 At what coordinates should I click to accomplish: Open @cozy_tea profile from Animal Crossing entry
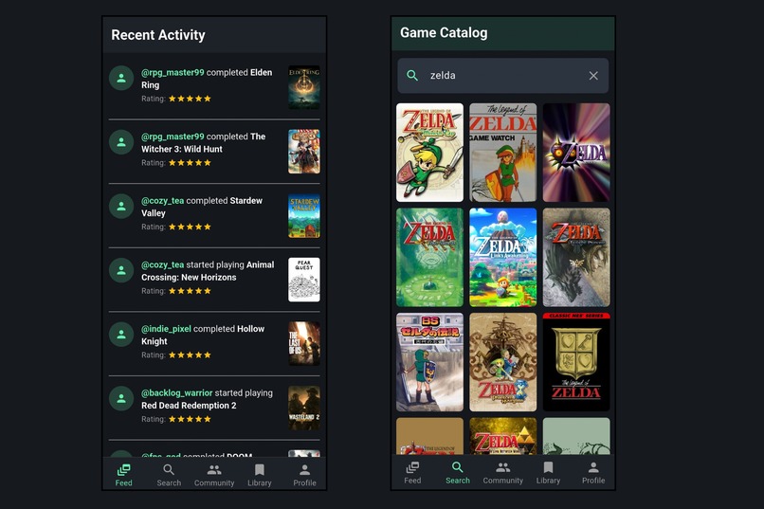[162, 265]
